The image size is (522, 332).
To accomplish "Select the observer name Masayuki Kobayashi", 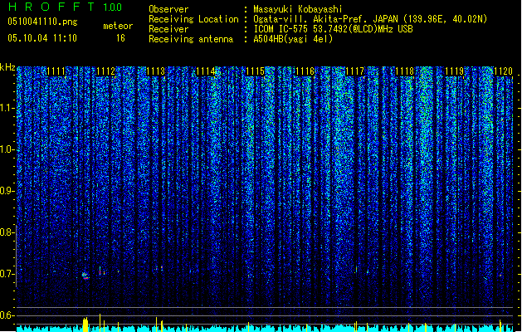I will tap(298, 9).
